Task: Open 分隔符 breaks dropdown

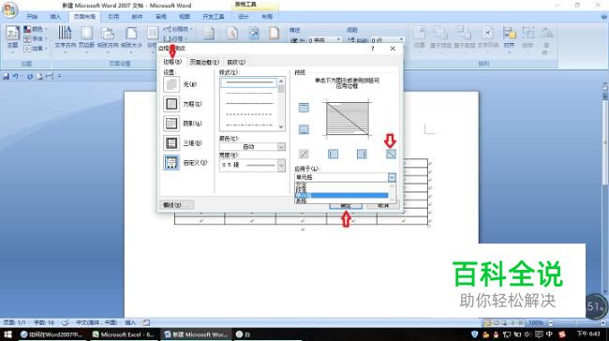Action: coord(178,29)
